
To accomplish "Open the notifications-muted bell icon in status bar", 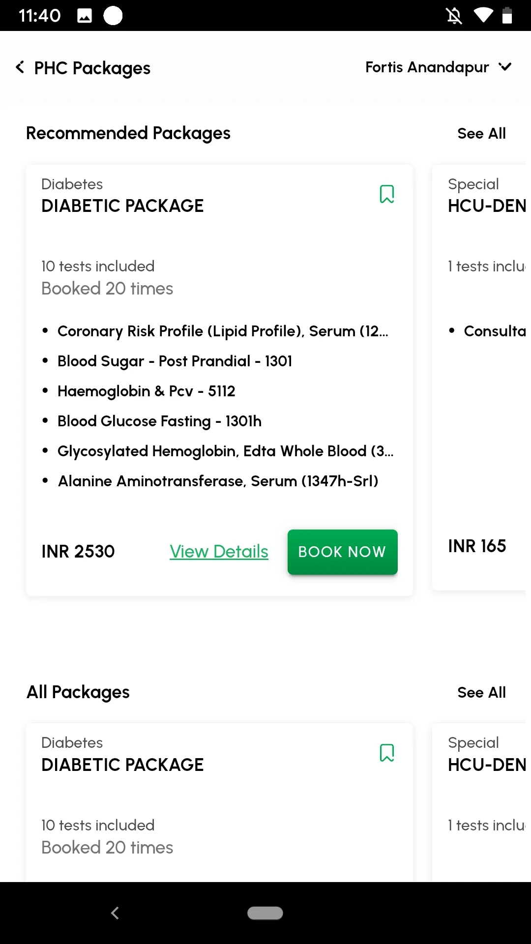I will click(454, 16).
